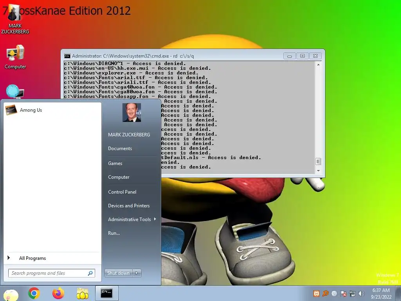This screenshot has width=401, height=301.
Task: Click the cmd scrollbar thumb
Action: click(x=318, y=161)
